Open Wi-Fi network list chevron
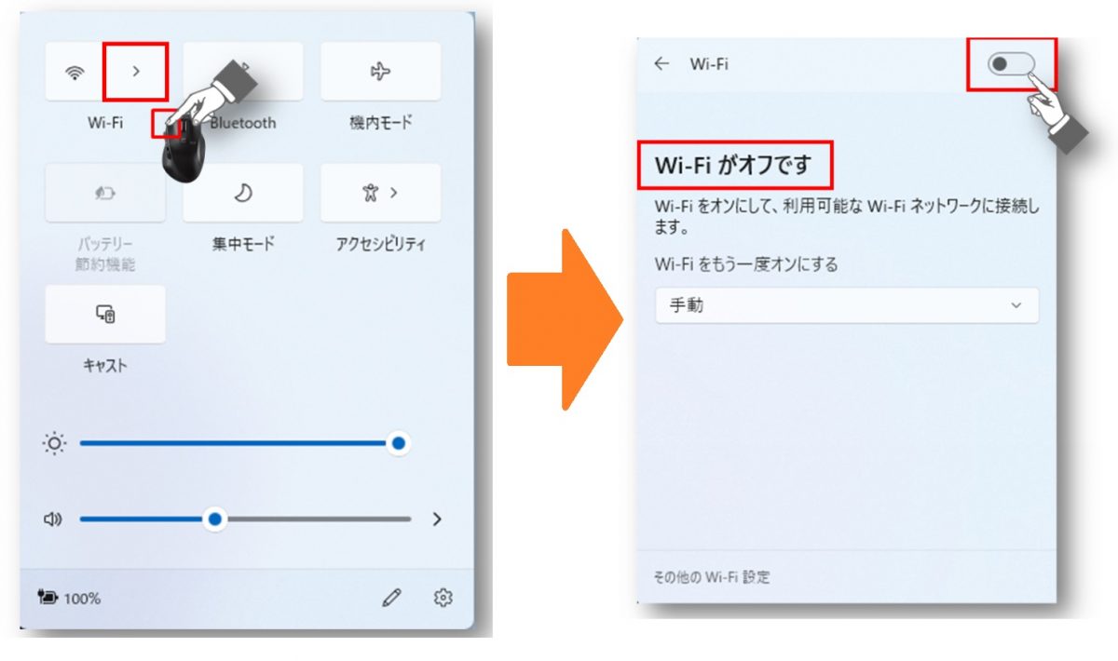 tap(136, 72)
